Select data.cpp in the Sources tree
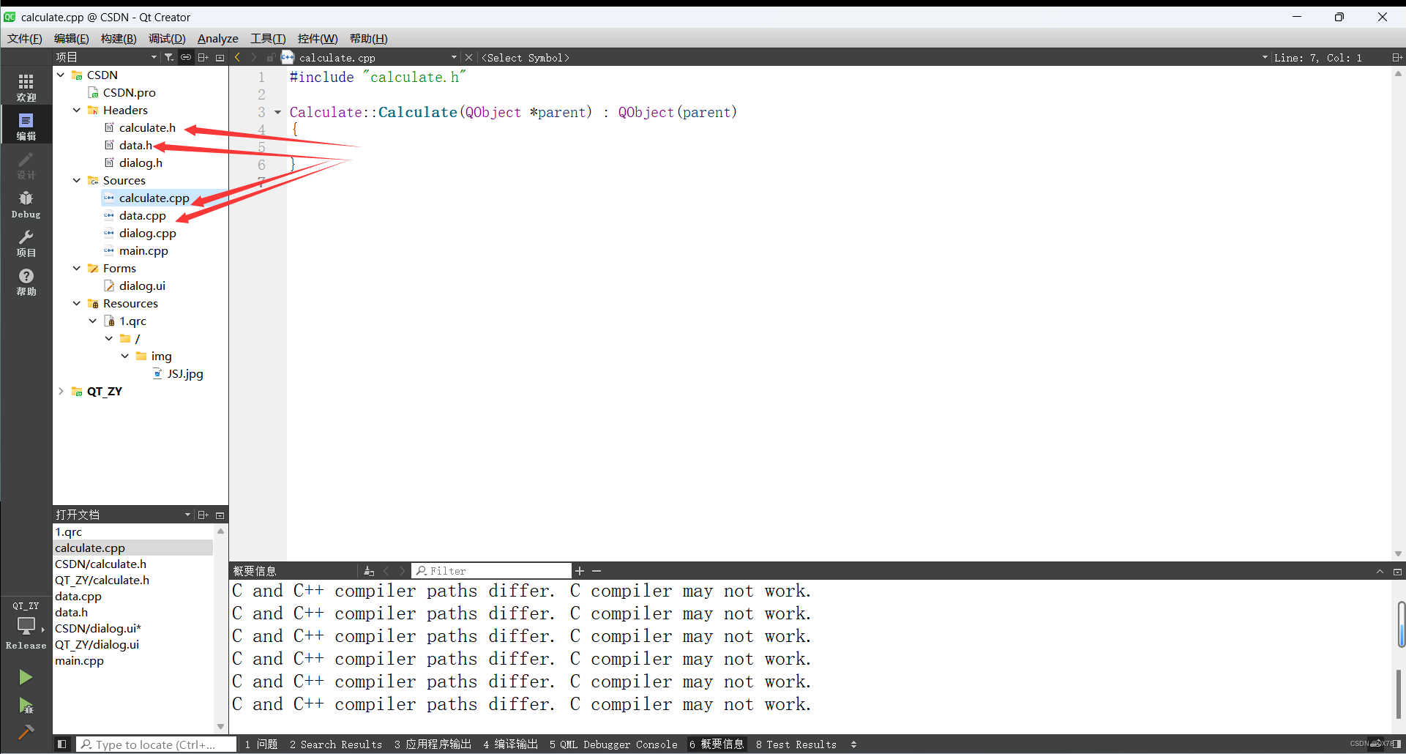 pyautogui.click(x=143, y=215)
